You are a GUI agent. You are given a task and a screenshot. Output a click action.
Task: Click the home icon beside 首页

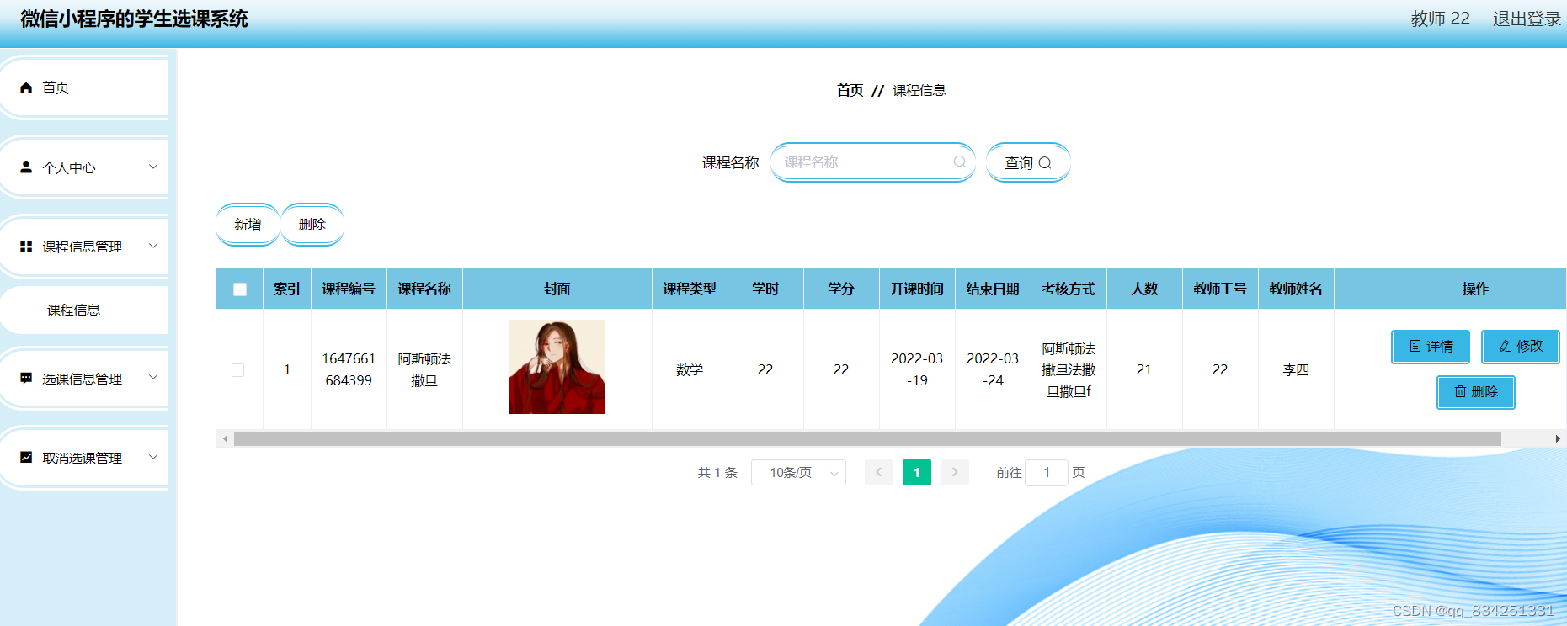point(26,88)
